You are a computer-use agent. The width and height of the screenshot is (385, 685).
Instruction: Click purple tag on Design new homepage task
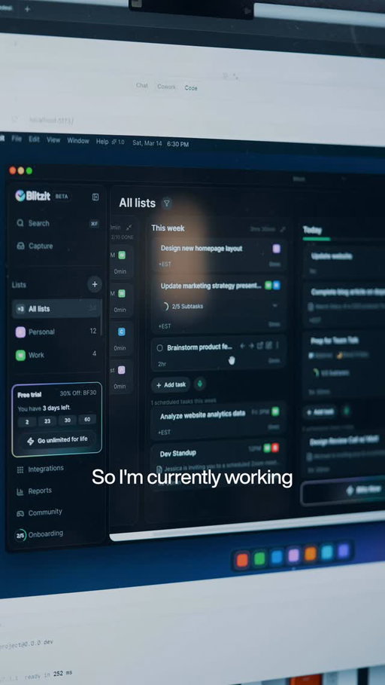tap(277, 249)
